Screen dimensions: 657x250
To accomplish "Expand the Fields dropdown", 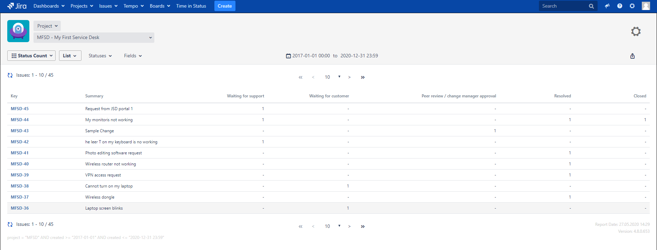I will 133,56.
